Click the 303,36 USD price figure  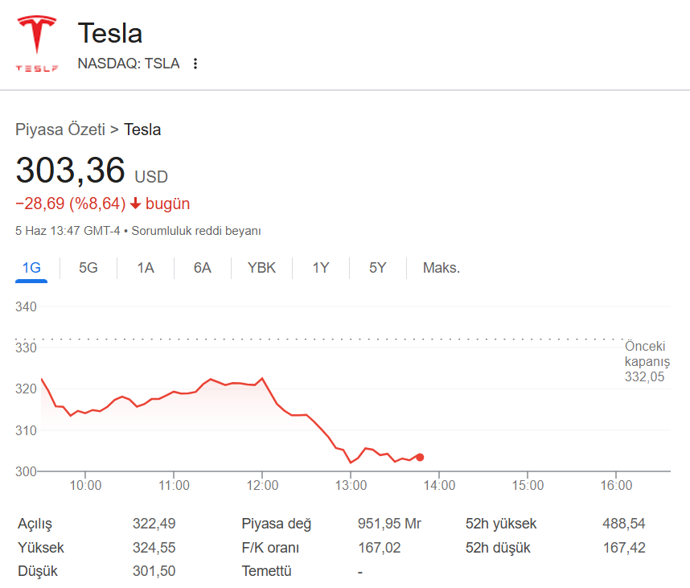(x=71, y=171)
